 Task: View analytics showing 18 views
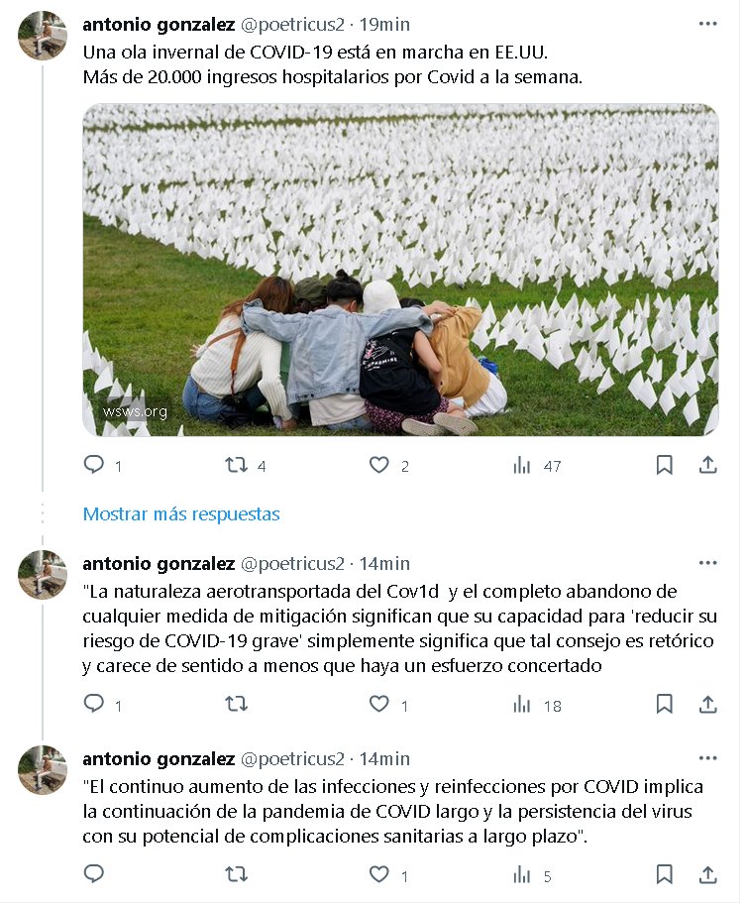pyautogui.click(x=522, y=705)
